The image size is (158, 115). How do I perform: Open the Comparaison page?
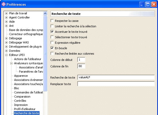[22, 97]
